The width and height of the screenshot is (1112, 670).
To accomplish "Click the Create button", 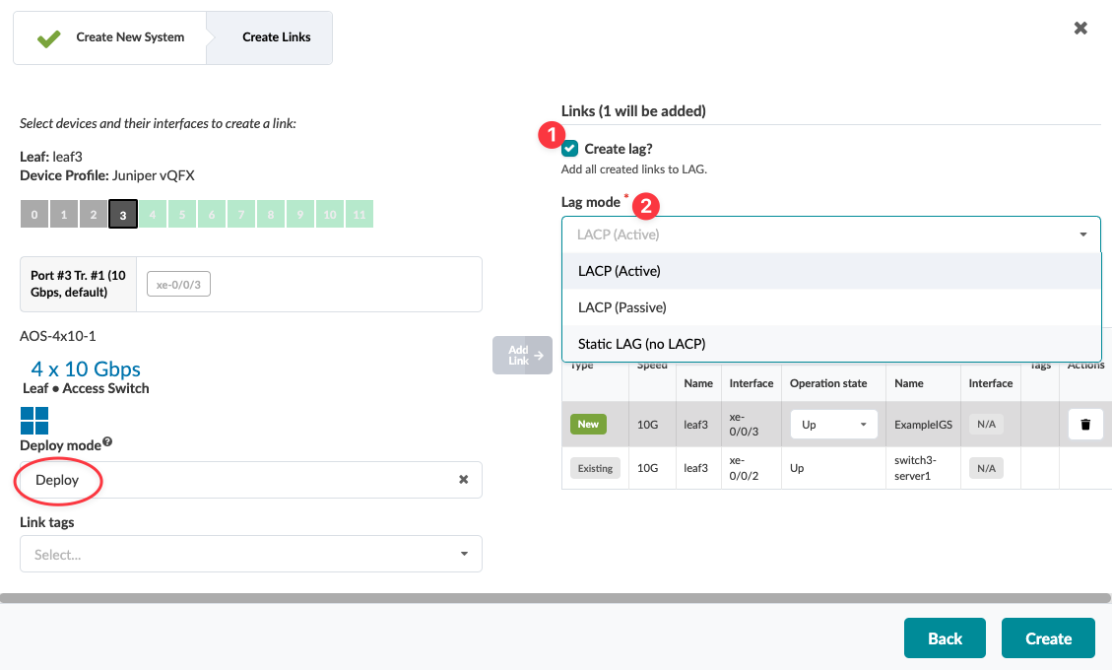I will pos(1048,638).
